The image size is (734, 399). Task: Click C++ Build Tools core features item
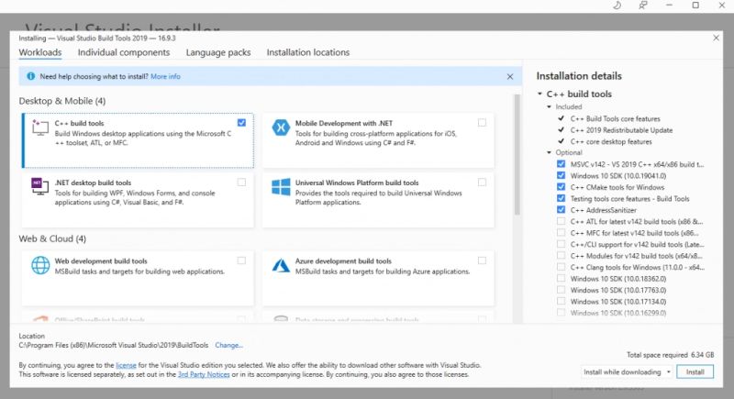(x=615, y=119)
